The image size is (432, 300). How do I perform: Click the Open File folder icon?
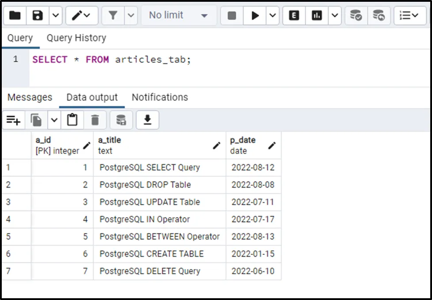pyautogui.click(x=15, y=15)
